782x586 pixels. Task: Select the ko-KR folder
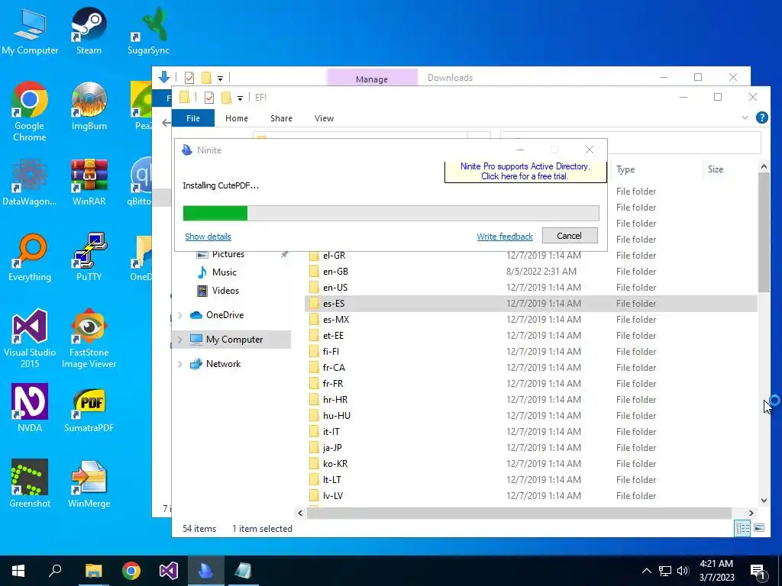tap(335, 463)
